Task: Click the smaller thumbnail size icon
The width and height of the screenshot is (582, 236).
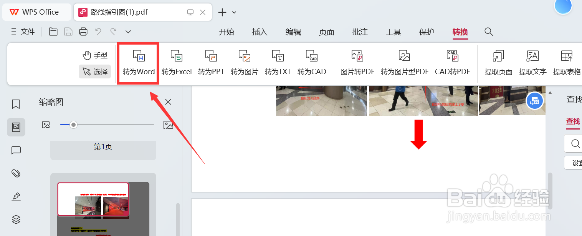Action: [x=46, y=125]
